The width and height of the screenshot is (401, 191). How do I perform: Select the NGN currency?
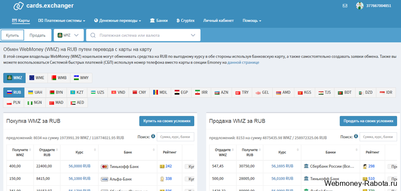(x=35, y=103)
